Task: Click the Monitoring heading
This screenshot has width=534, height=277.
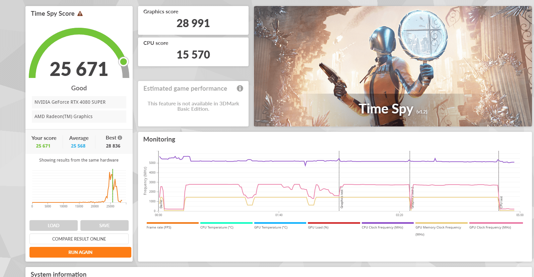Action: [159, 140]
